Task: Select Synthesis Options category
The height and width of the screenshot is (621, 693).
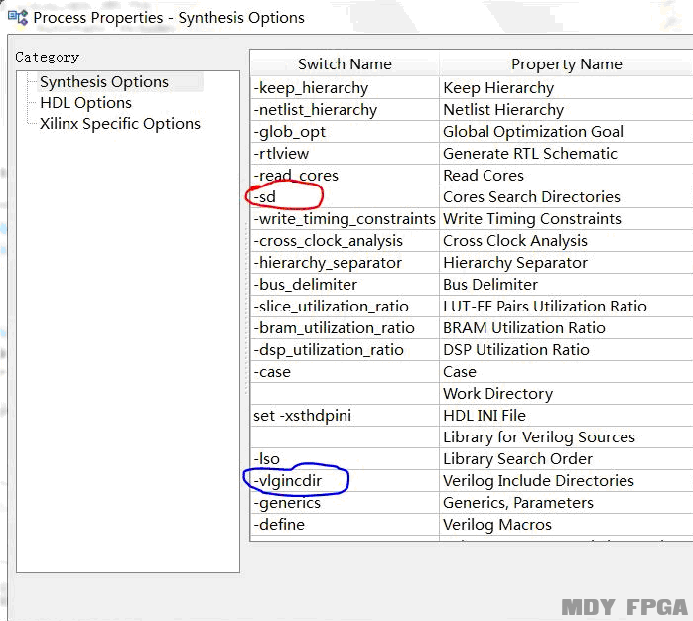Action: (104, 82)
